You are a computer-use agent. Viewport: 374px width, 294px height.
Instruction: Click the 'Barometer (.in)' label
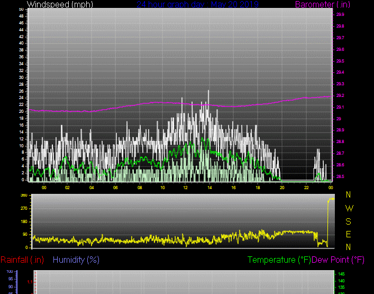[x=323, y=4]
